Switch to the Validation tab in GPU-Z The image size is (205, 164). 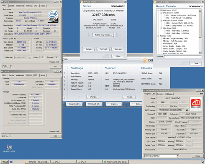pyautogui.click(x=169, y=94)
